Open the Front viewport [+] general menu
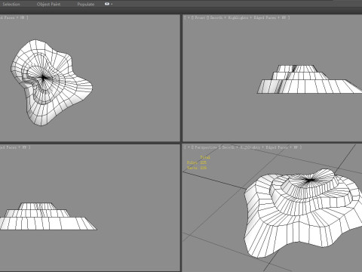The image size is (362, 272). click(x=189, y=17)
